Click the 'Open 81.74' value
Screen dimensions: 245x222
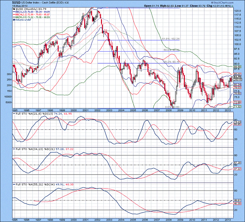point(151,6)
